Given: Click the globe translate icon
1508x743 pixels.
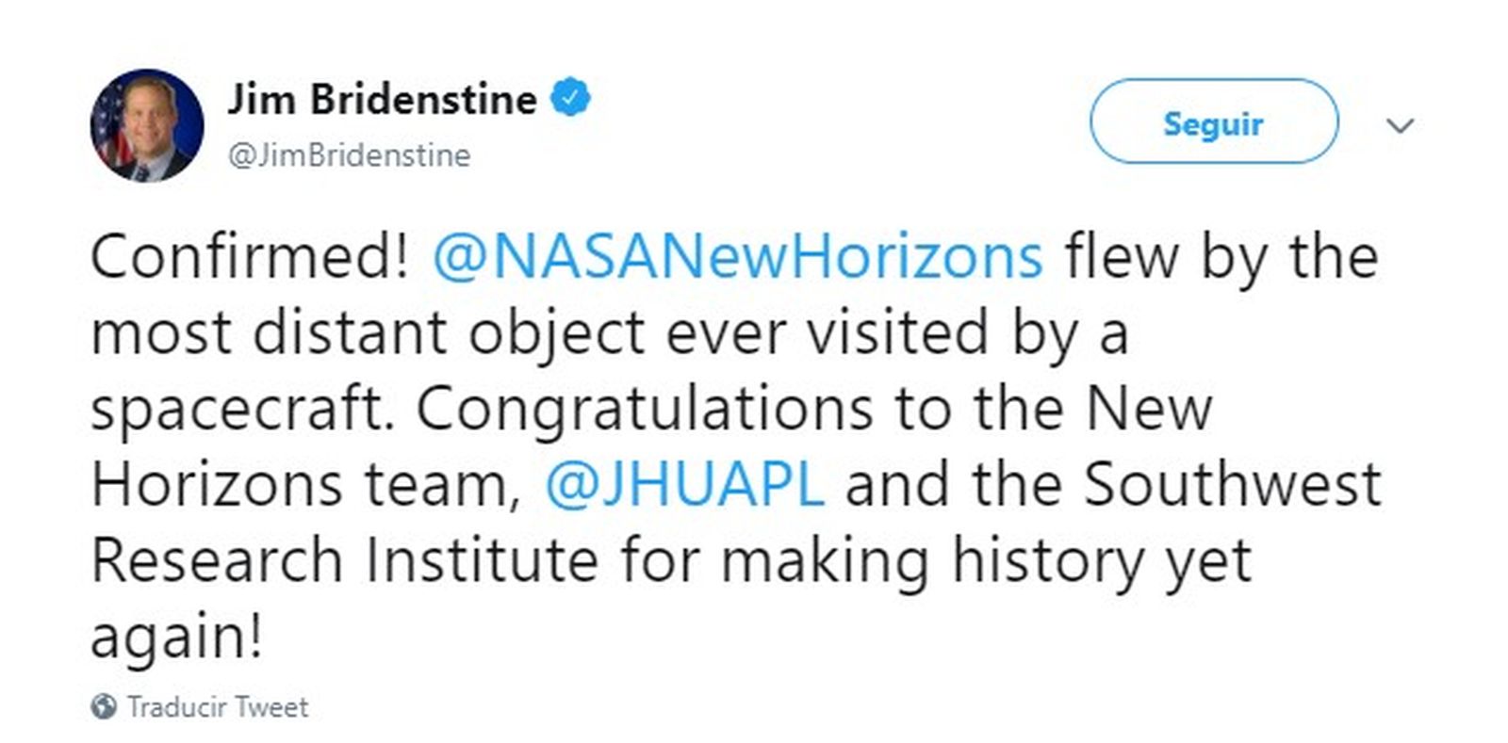Looking at the screenshot, I should tap(104, 706).
